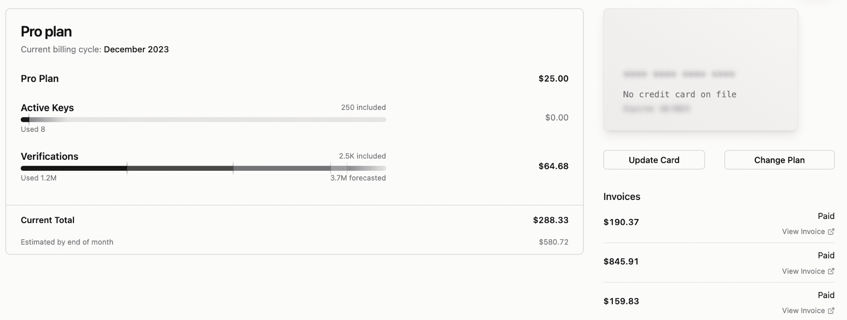Click the Pro Plan $25.00 line item

coord(554,78)
